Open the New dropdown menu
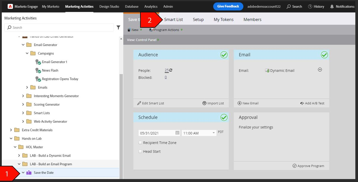The width and height of the screenshot is (358, 182). [135, 30]
